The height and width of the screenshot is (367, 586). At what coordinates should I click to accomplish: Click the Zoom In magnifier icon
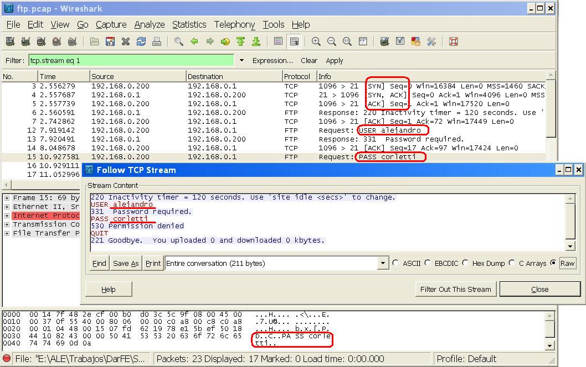coord(316,41)
